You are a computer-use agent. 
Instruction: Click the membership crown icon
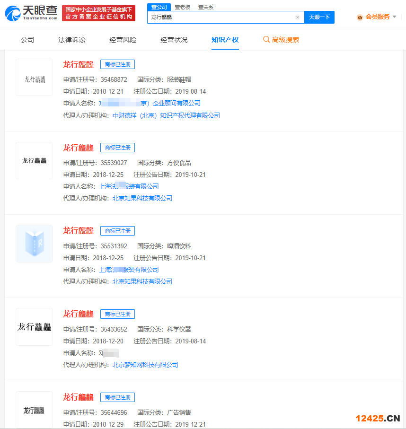[x=360, y=17]
